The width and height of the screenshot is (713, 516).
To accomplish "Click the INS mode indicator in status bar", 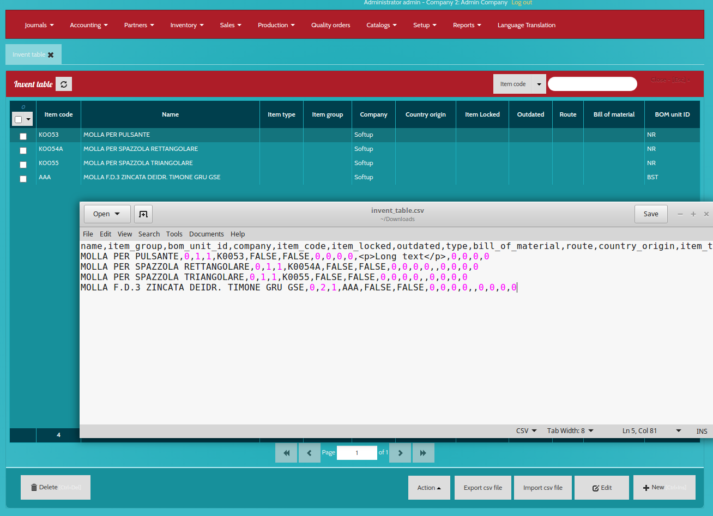I will [702, 431].
